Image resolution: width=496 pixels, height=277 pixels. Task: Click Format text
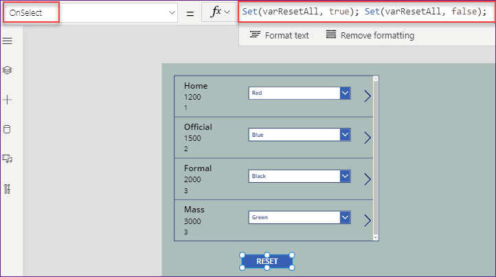point(280,35)
